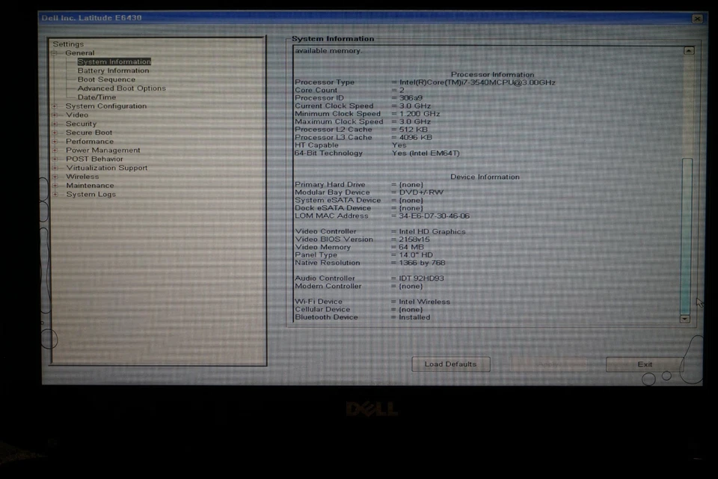The image size is (718, 479).
Task: Click the Exit button
Action: click(645, 364)
